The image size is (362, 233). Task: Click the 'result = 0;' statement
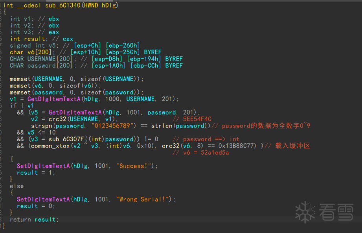pyautogui.click(x=36, y=206)
